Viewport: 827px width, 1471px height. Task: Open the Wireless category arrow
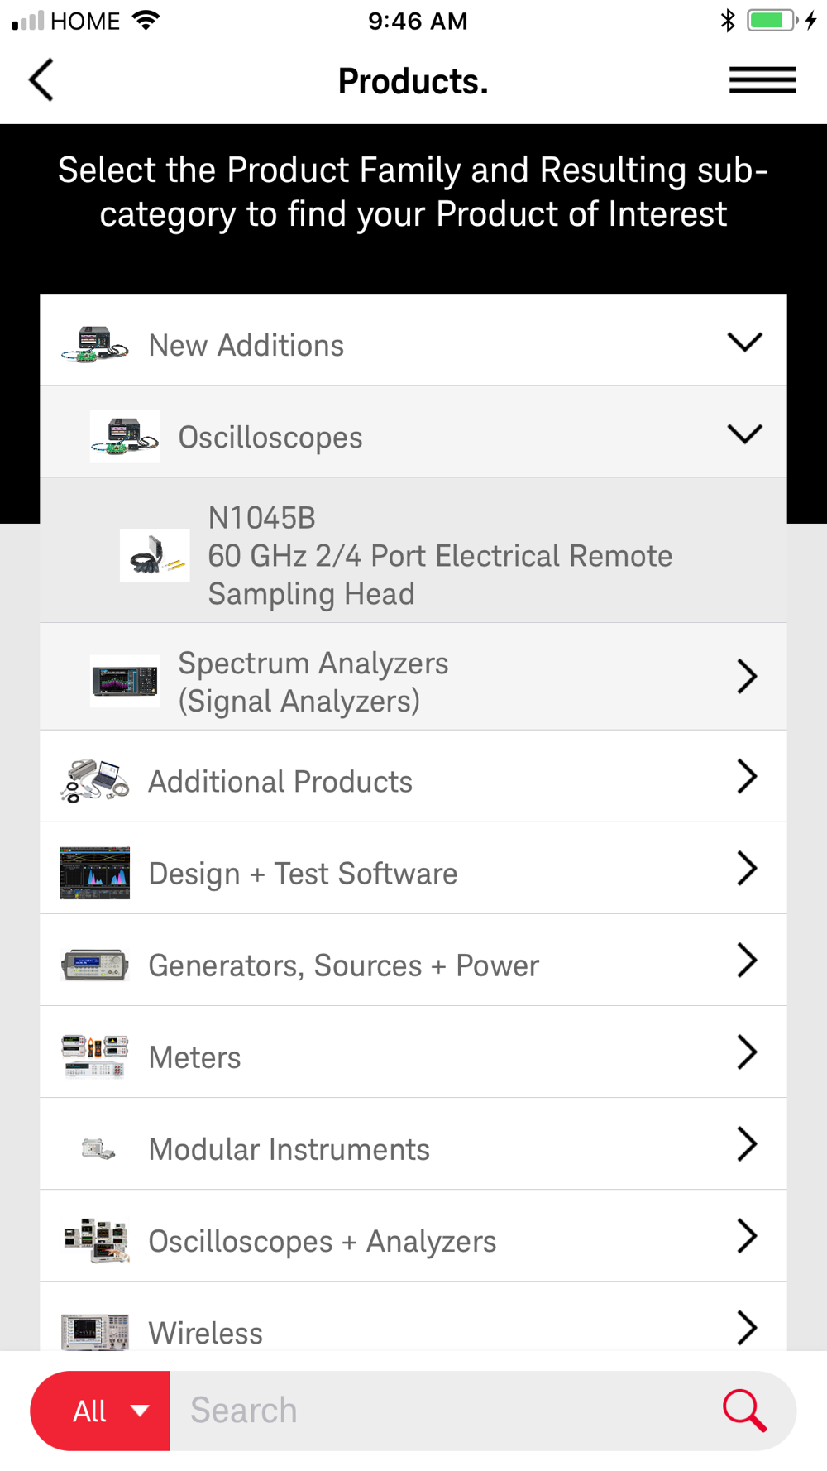click(x=747, y=1328)
